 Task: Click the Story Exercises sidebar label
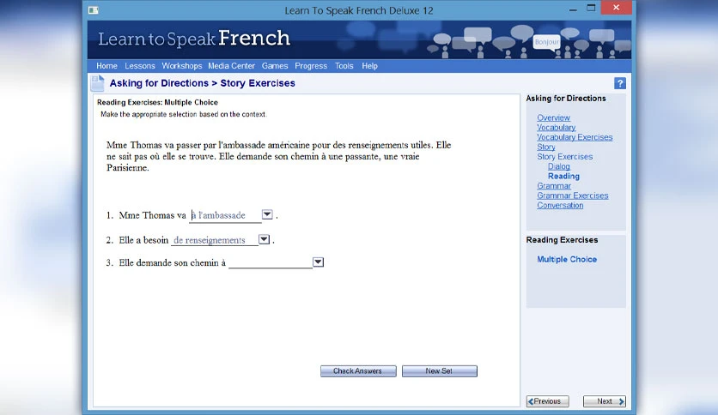pos(564,156)
